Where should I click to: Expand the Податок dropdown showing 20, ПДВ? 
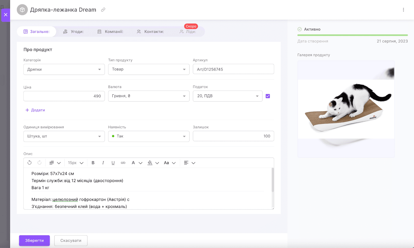(x=227, y=96)
